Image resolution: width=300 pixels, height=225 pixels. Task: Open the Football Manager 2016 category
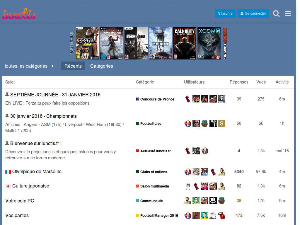point(159,216)
